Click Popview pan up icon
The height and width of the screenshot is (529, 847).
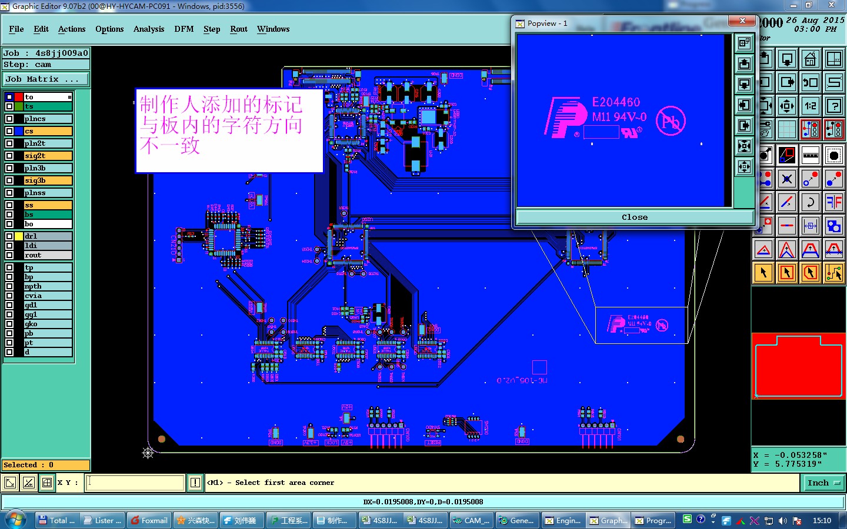click(744, 63)
